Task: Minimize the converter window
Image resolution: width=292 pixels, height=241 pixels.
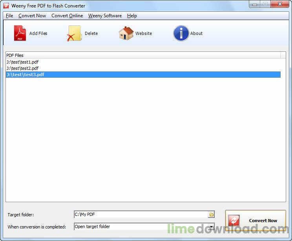Action: tap(255, 4)
